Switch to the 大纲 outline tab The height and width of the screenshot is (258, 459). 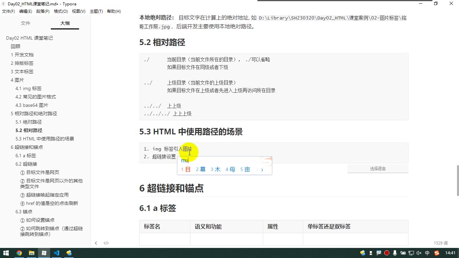pos(65,23)
